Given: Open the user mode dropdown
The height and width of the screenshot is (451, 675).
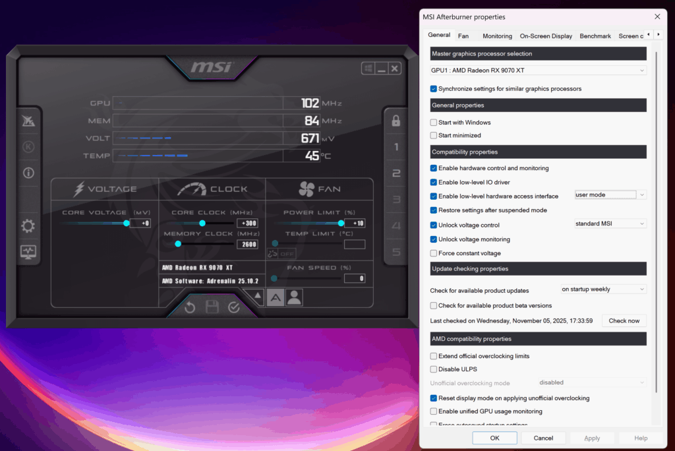Looking at the screenshot, I should (x=610, y=195).
